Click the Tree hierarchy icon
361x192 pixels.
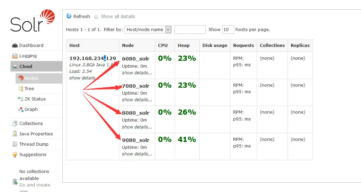point(21,88)
